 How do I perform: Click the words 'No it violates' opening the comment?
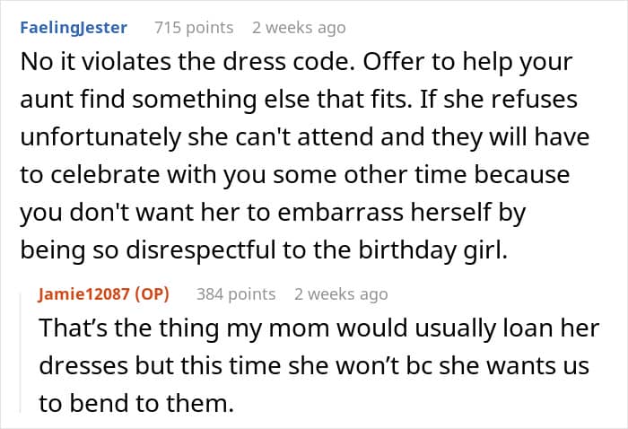coord(95,62)
